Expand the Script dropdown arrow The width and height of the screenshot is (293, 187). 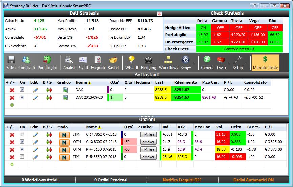[194, 63]
